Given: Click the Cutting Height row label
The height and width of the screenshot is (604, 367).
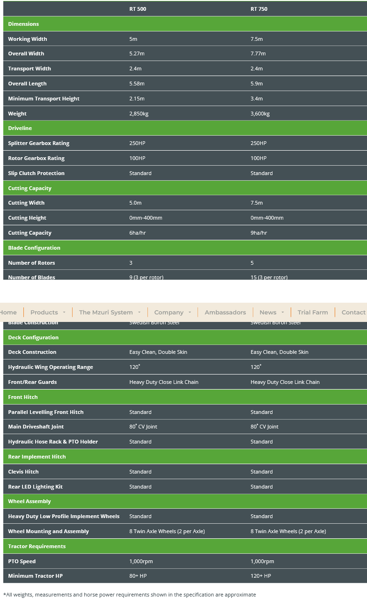Looking at the screenshot, I should tap(27, 218).
